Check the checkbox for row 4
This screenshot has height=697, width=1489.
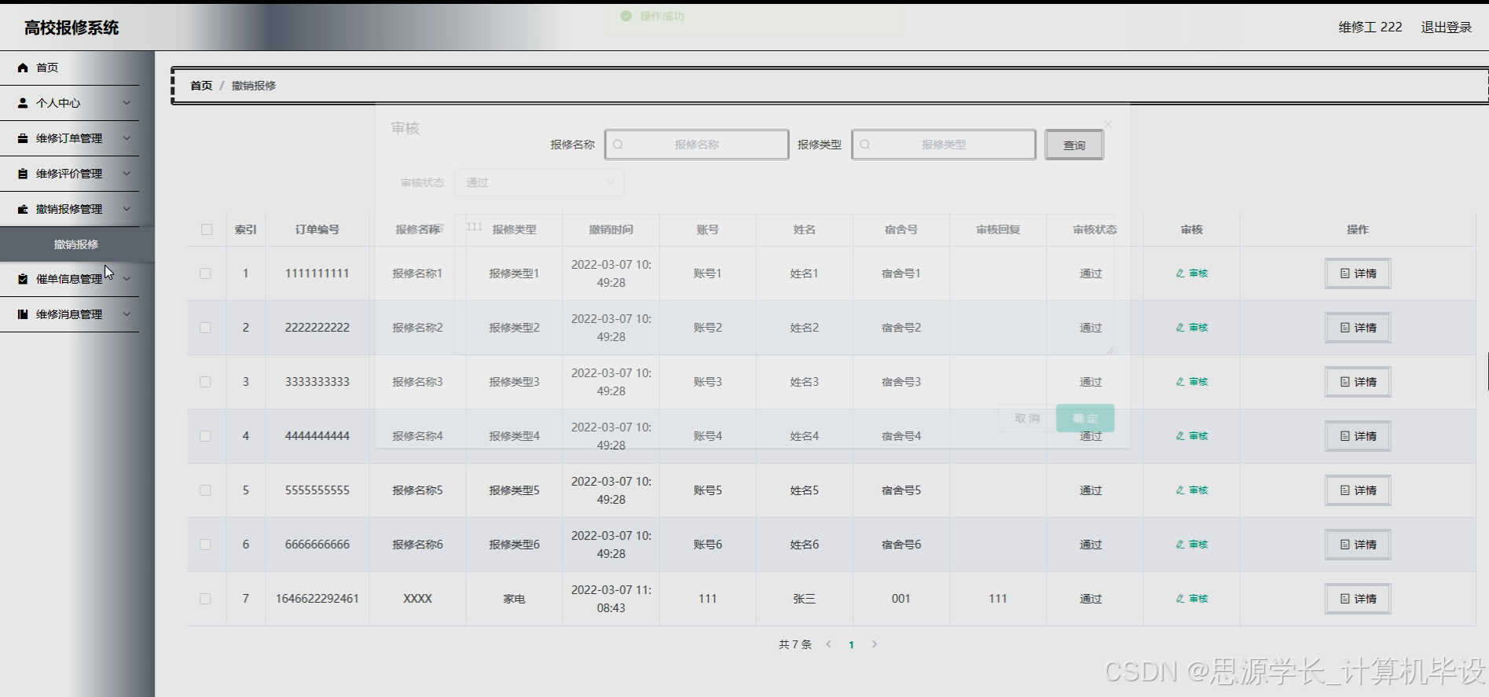click(x=205, y=436)
